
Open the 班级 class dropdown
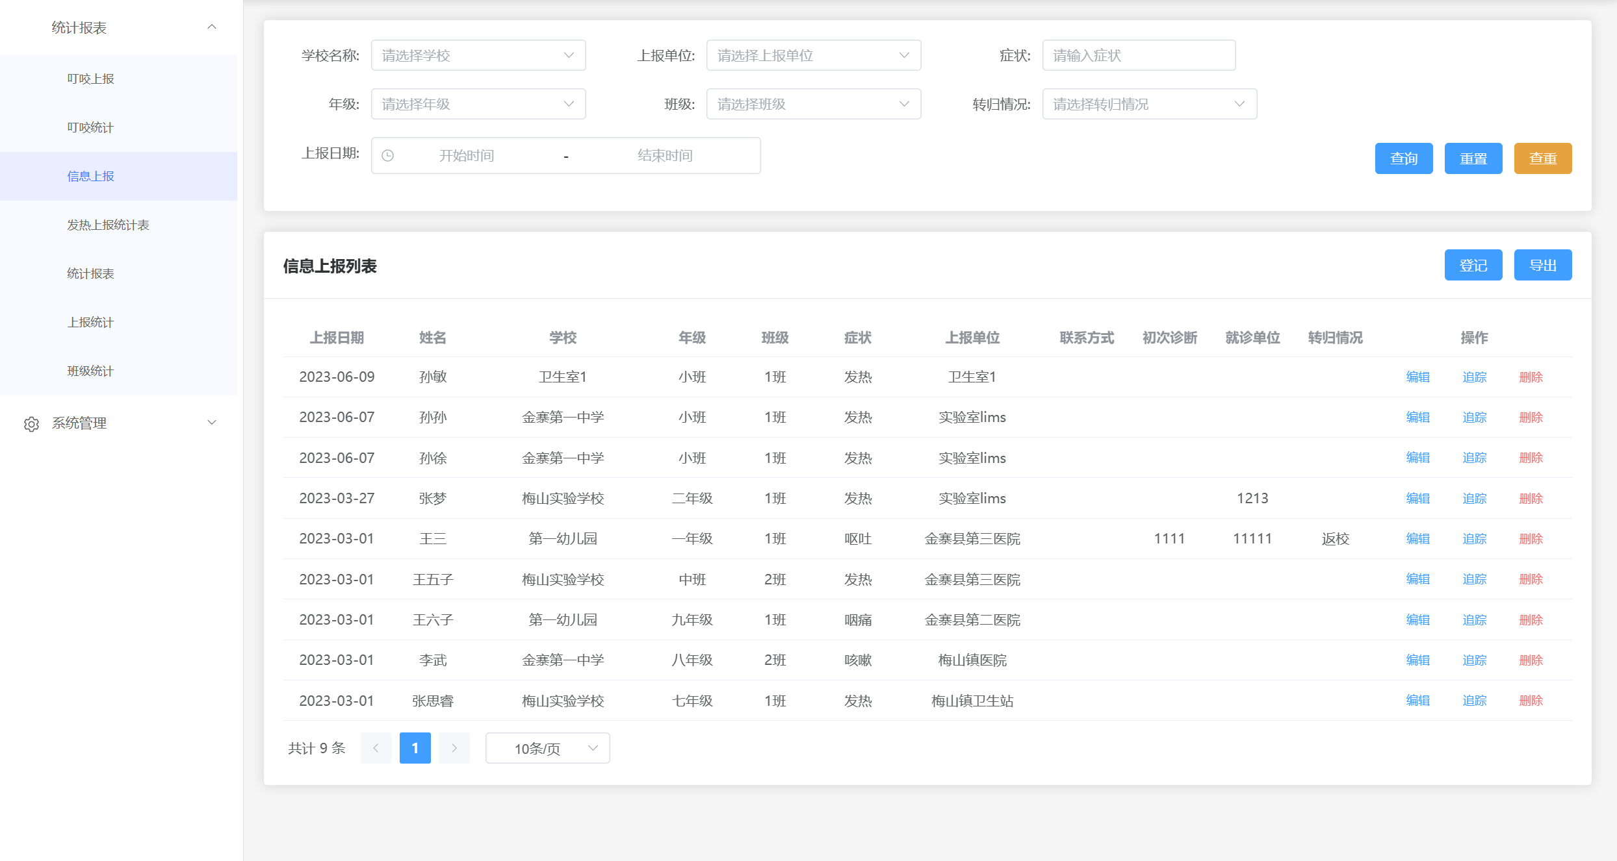(814, 104)
